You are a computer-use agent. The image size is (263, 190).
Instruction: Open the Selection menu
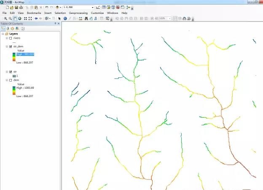point(60,13)
